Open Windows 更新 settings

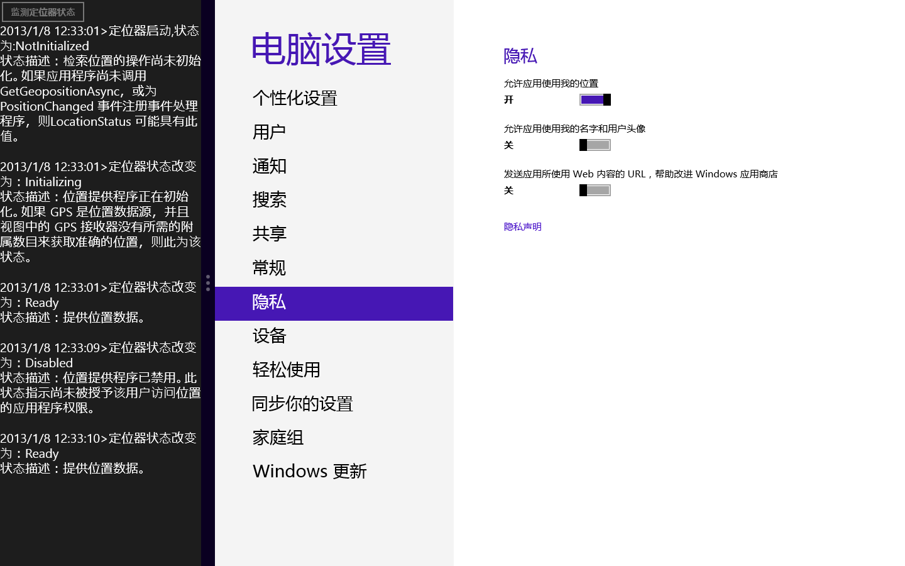point(334,472)
